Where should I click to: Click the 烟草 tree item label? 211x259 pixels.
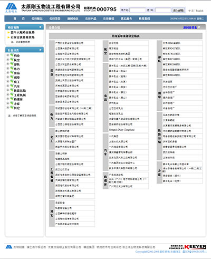17,78
